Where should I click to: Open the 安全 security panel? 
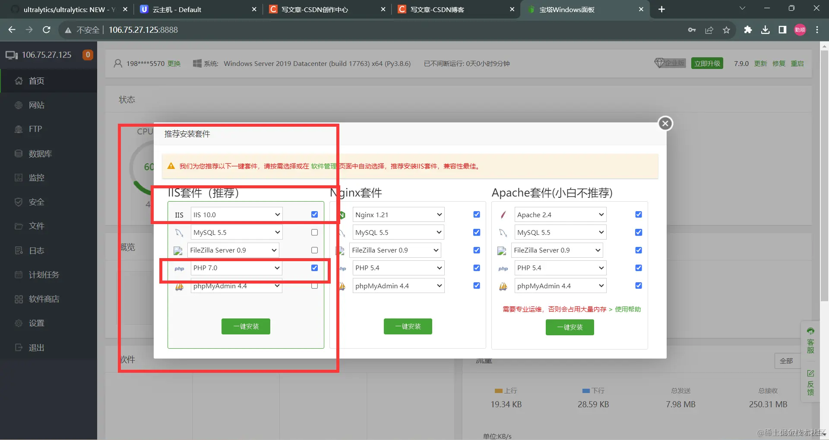[x=36, y=202]
